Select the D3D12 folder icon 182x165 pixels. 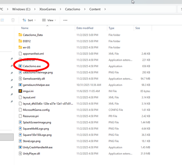coord(20,41)
